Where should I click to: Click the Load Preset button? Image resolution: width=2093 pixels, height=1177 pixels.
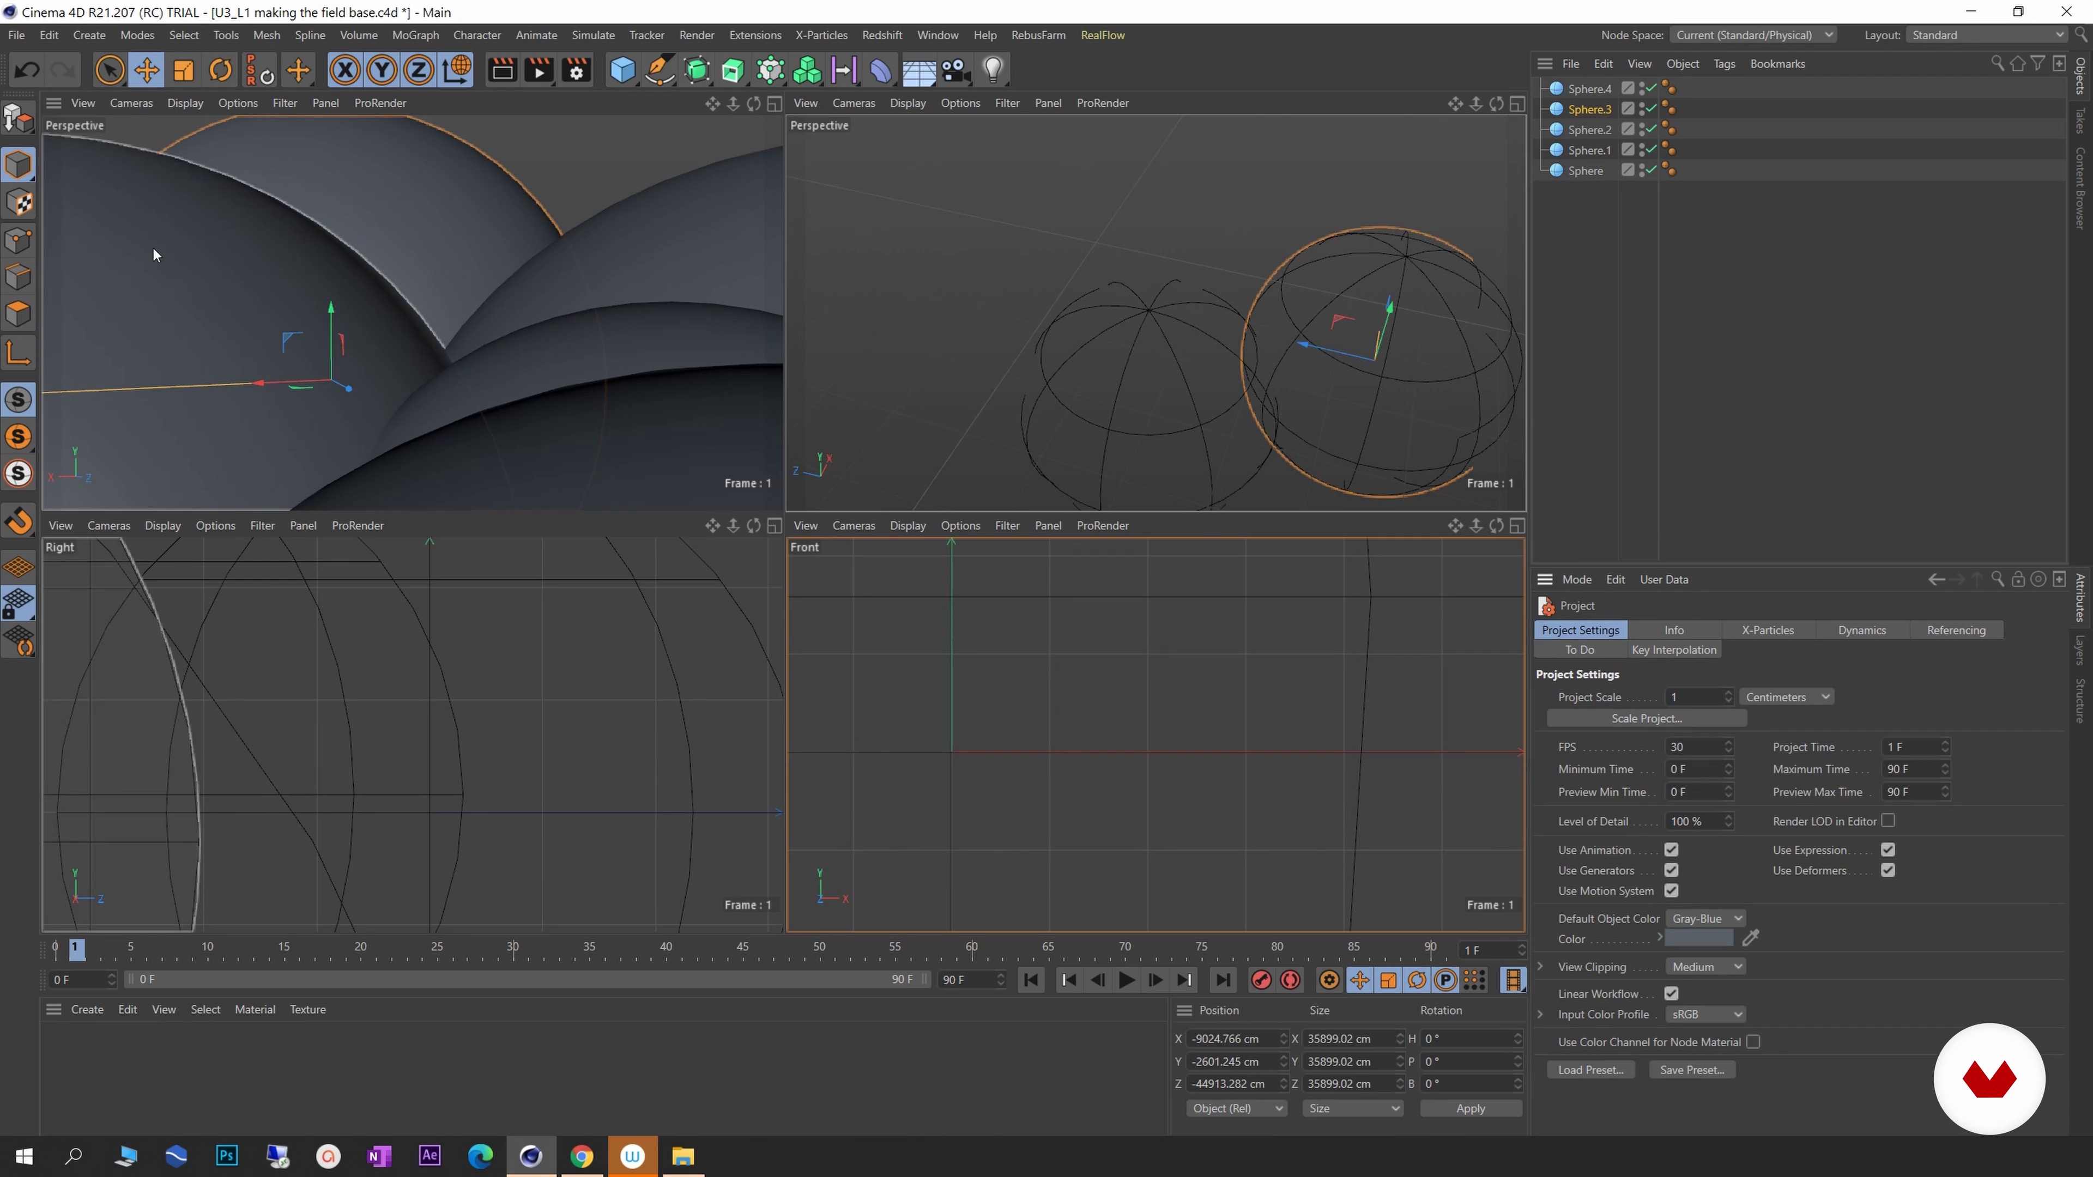[x=1590, y=1071]
